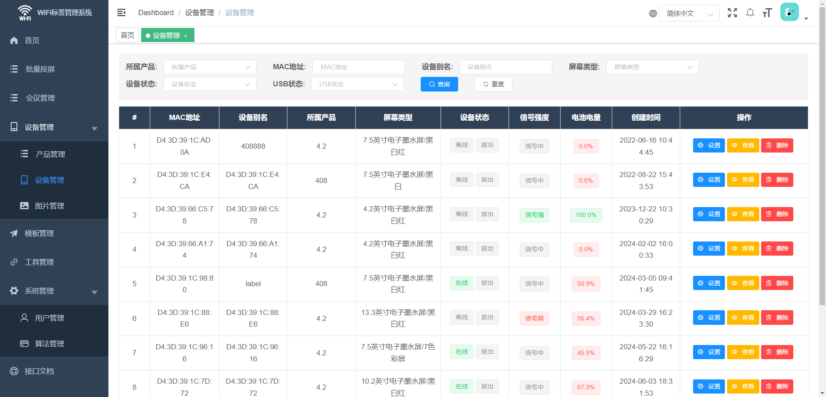Click 拔出 USB tag in row 2
The image size is (826, 397).
point(487,180)
